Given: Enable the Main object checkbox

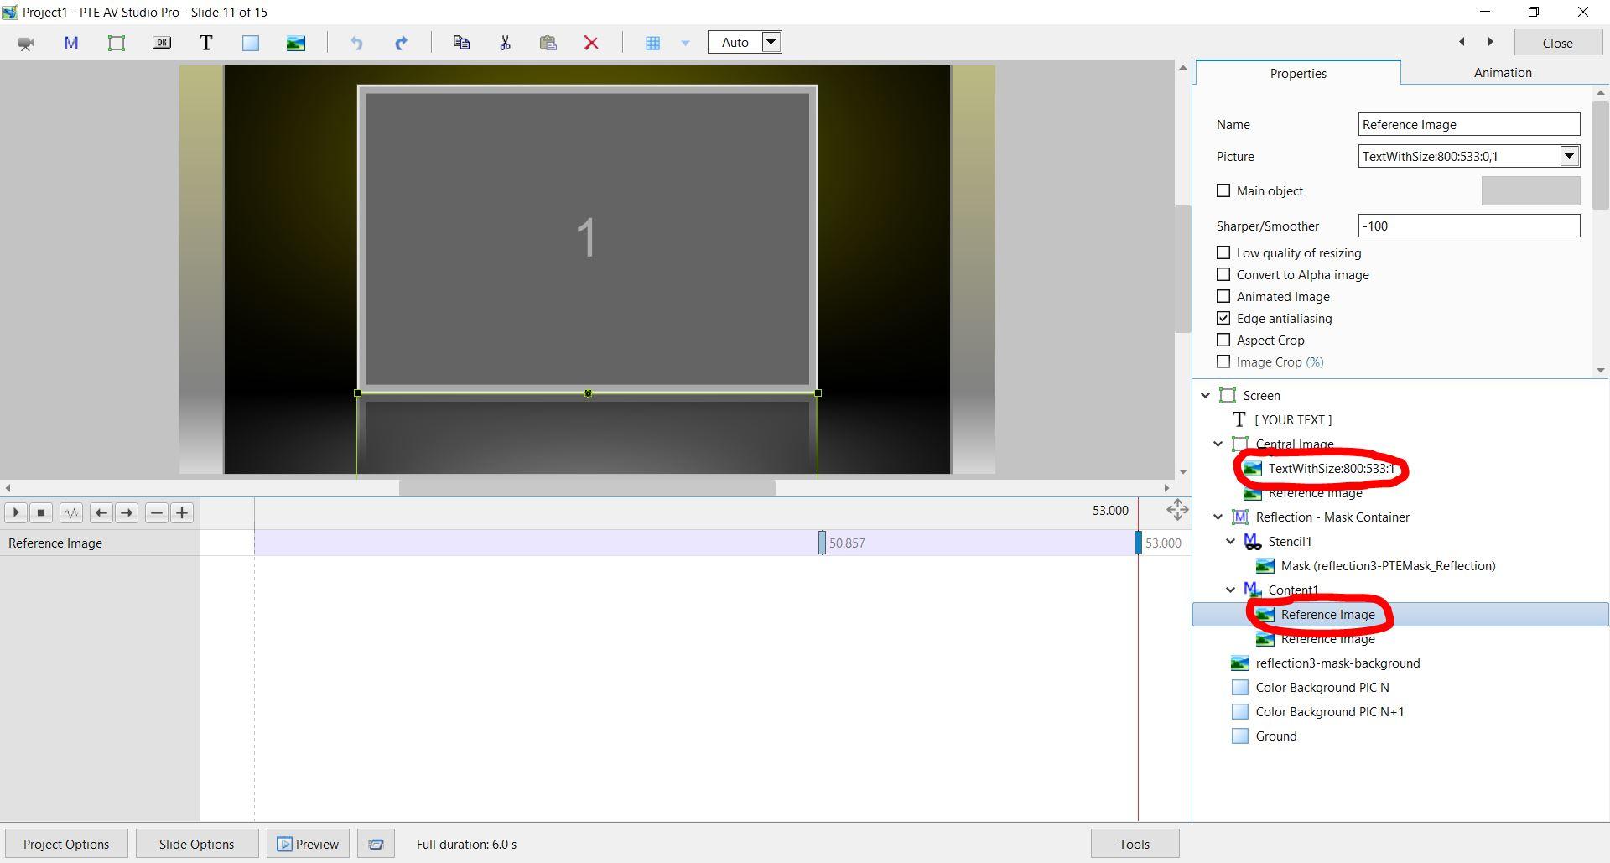Looking at the screenshot, I should point(1223,191).
